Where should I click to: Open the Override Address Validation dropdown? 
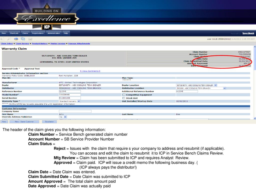[65, 117]
